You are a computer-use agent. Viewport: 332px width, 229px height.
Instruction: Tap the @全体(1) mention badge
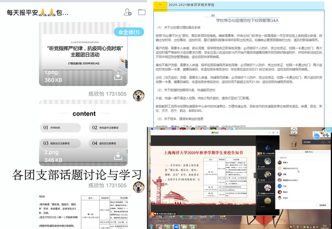click(129, 32)
